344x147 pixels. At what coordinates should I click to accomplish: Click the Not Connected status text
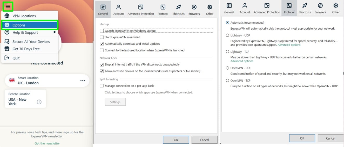pyautogui.click(x=47, y=63)
